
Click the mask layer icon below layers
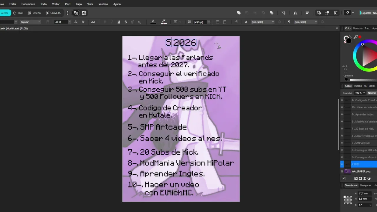click(360, 178)
